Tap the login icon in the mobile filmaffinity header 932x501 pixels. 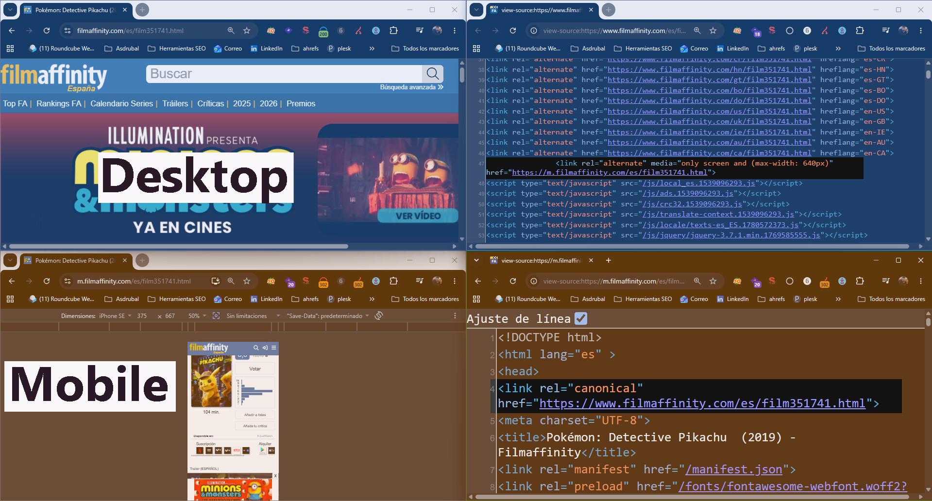click(x=265, y=348)
